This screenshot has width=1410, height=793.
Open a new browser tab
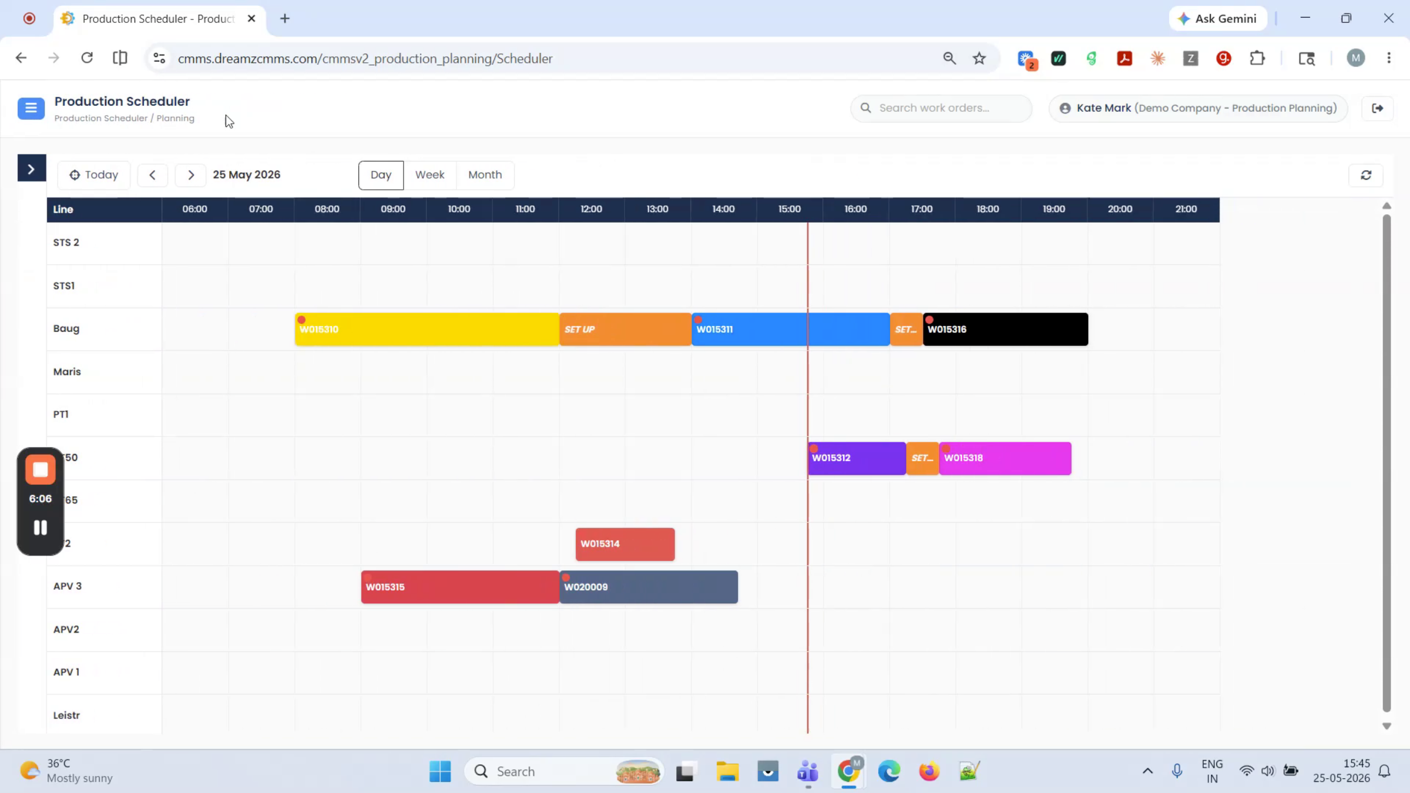coord(285,19)
